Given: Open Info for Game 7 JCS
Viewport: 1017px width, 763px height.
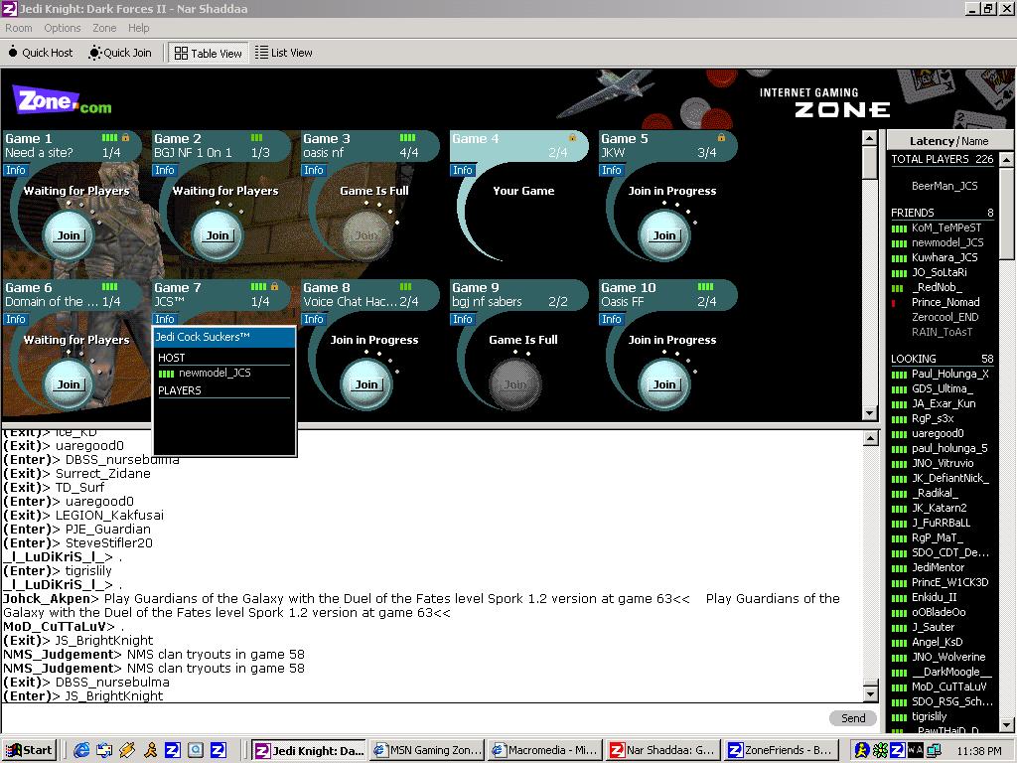Looking at the screenshot, I should click(165, 319).
